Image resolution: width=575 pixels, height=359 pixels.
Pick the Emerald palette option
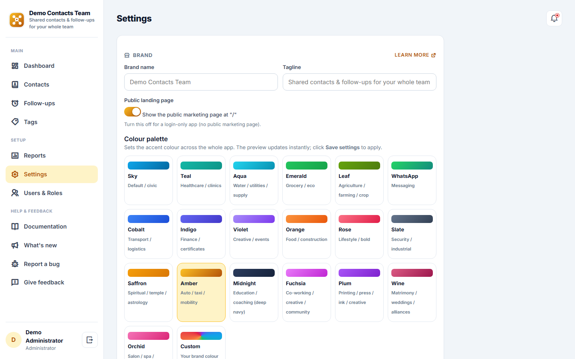307,180
